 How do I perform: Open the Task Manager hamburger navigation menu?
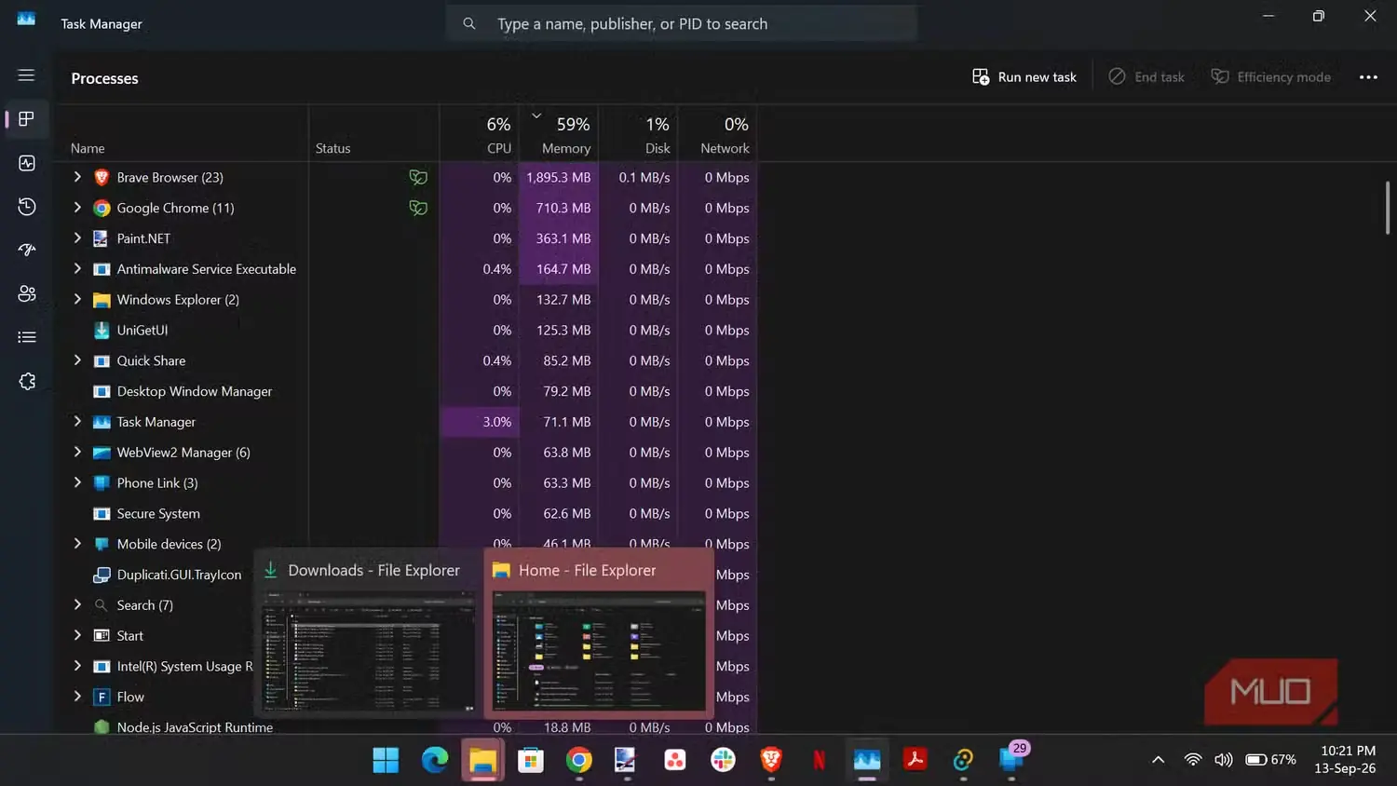tap(26, 75)
